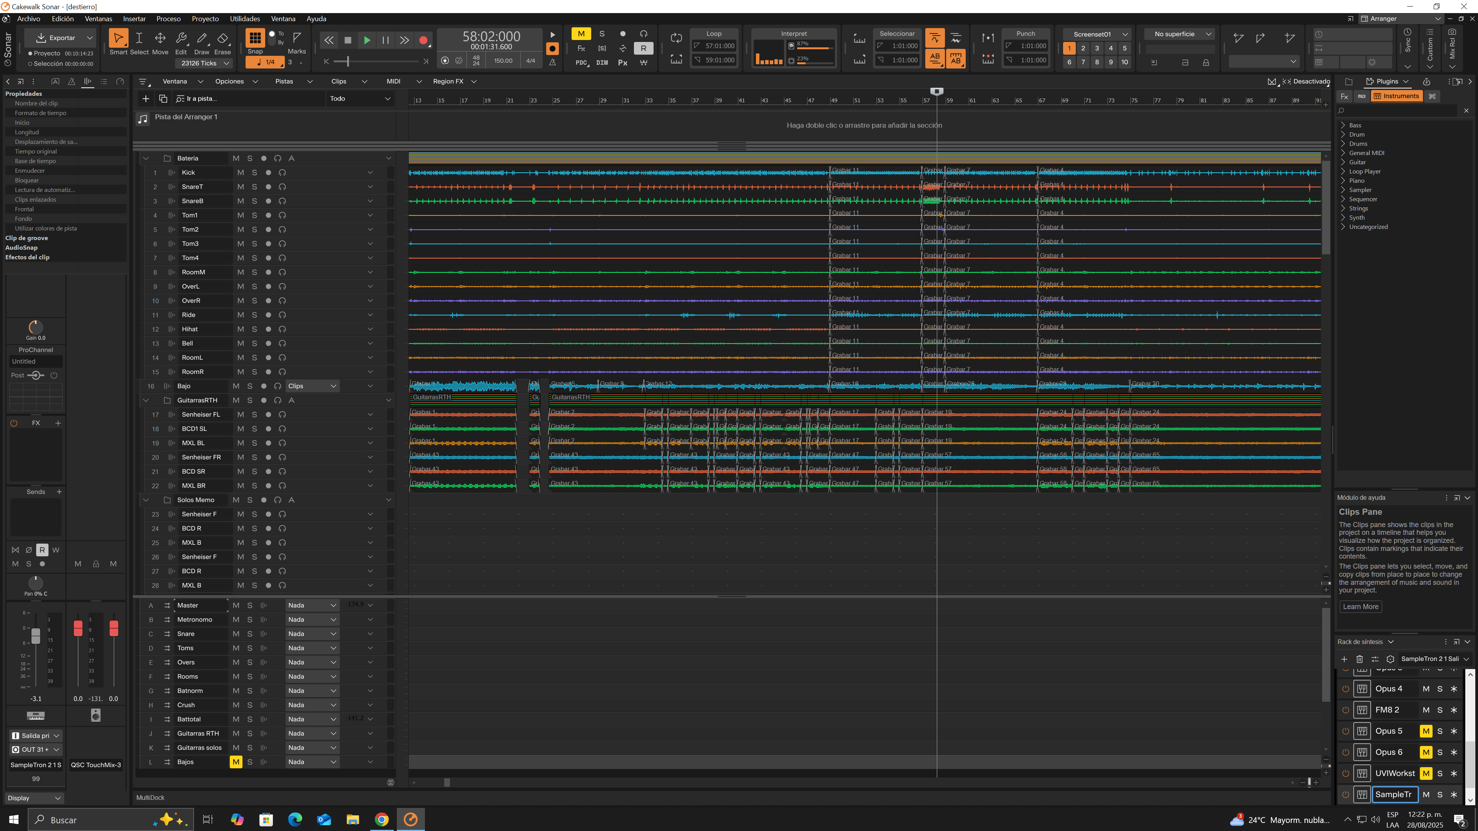Collapse the Solos Memo folder
This screenshot has height=831, width=1478.
[x=146, y=500]
